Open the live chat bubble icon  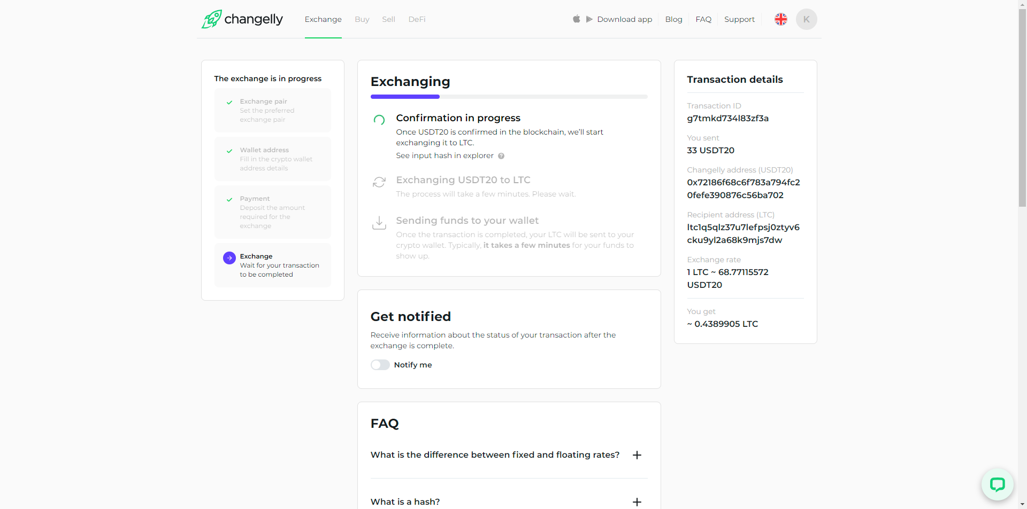click(998, 484)
